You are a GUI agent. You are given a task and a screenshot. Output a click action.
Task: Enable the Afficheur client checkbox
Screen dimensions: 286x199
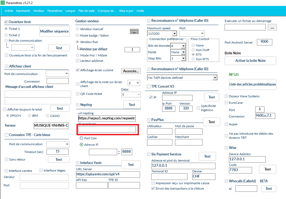click(x=6, y=66)
